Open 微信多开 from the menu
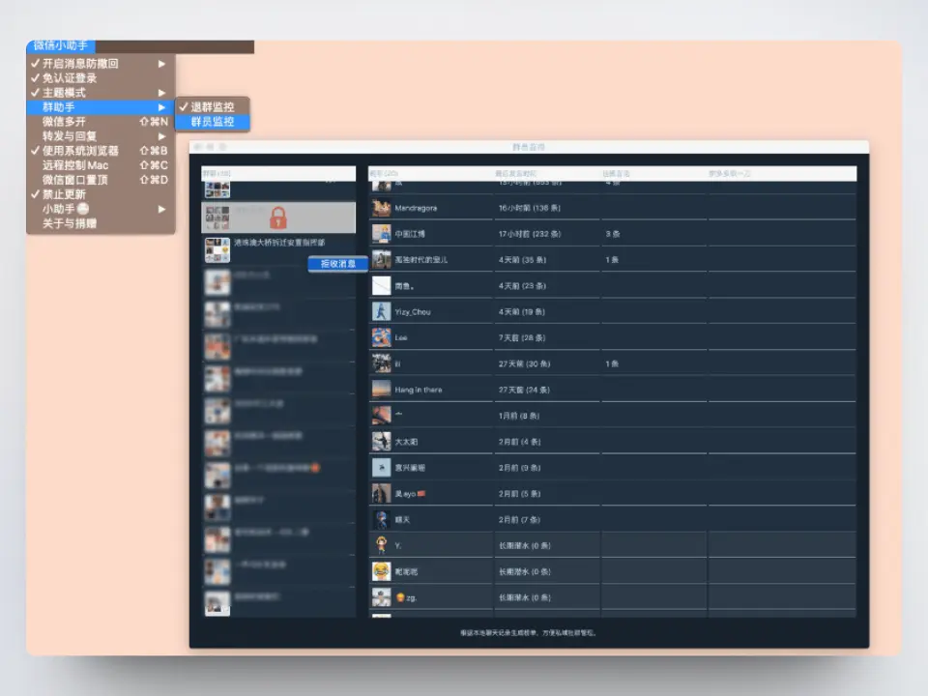 tap(64, 122)
